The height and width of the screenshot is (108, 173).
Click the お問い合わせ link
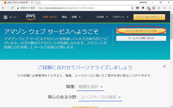tap(50, 17)
